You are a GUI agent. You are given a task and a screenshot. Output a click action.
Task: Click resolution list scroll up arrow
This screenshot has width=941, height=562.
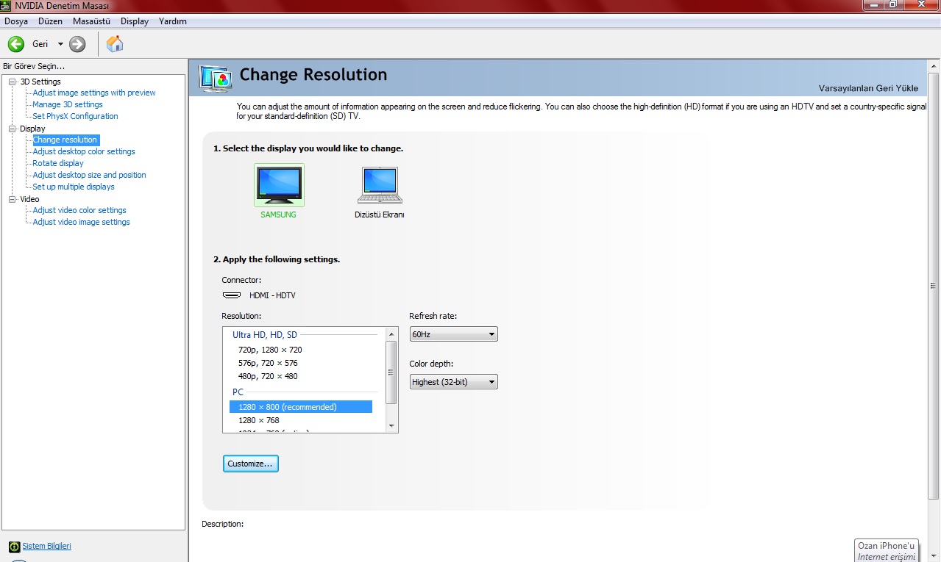391,334
